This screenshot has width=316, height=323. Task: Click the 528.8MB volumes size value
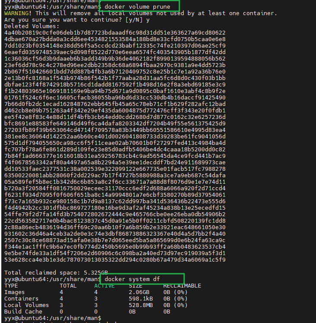pos(140,305)
